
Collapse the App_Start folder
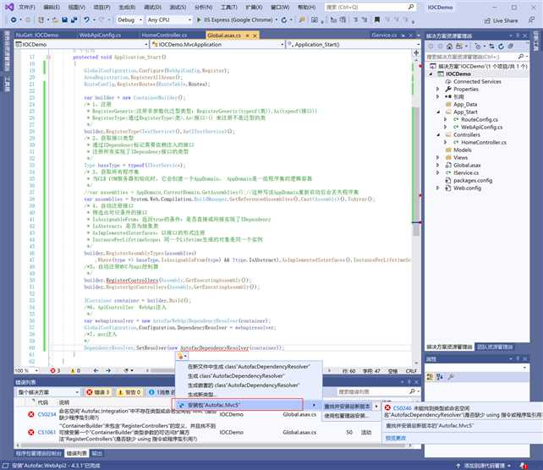click(x=438, y=112)
